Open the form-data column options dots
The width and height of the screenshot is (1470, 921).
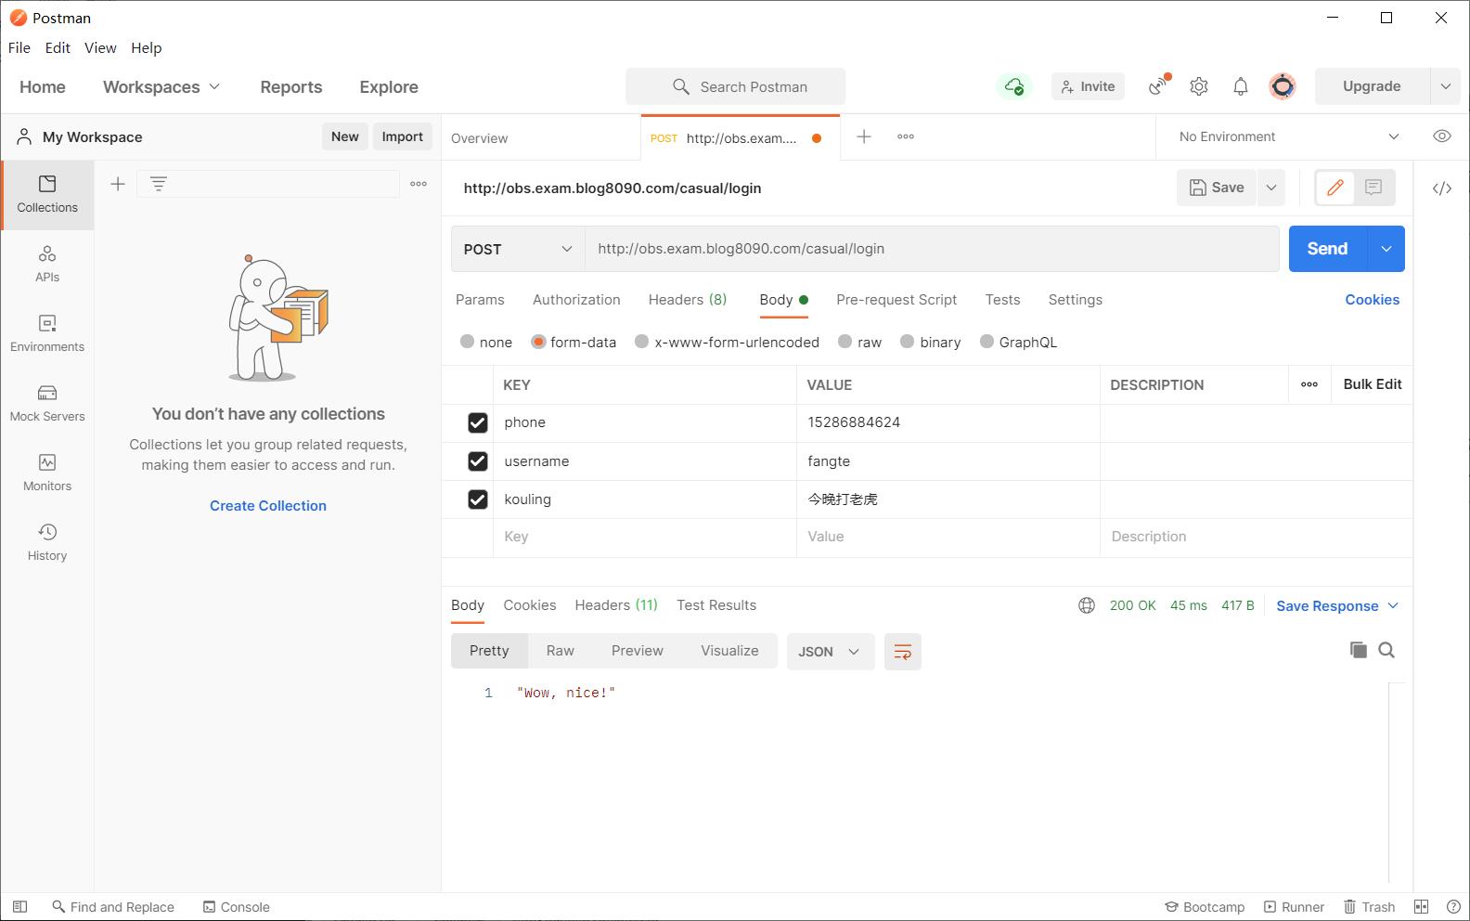[x=1309, y=384]
